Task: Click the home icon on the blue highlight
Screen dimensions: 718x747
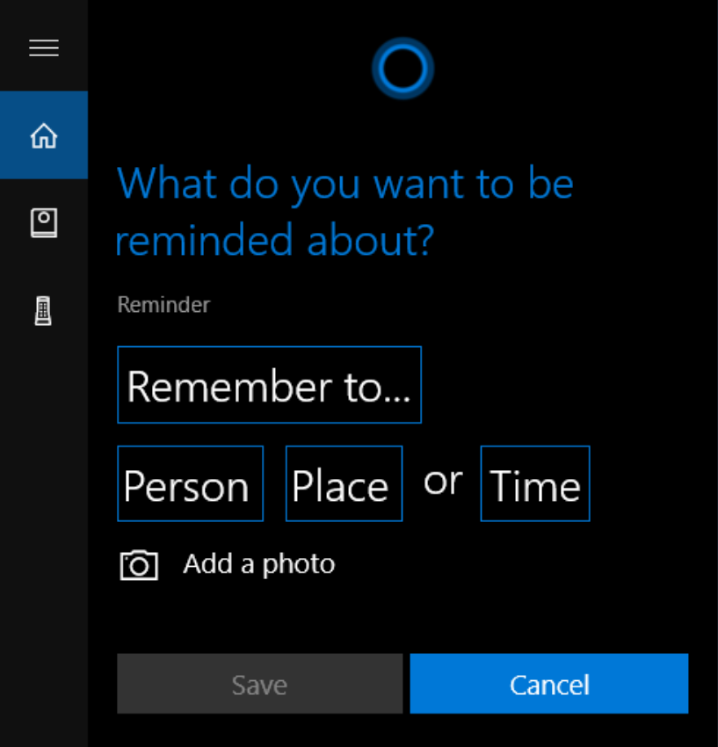Action: (x=44, y=135)
